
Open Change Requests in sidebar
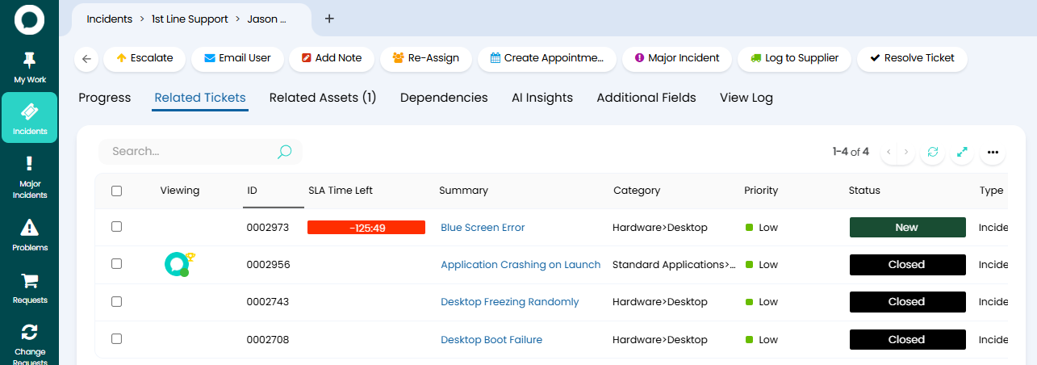click(29, 344)
